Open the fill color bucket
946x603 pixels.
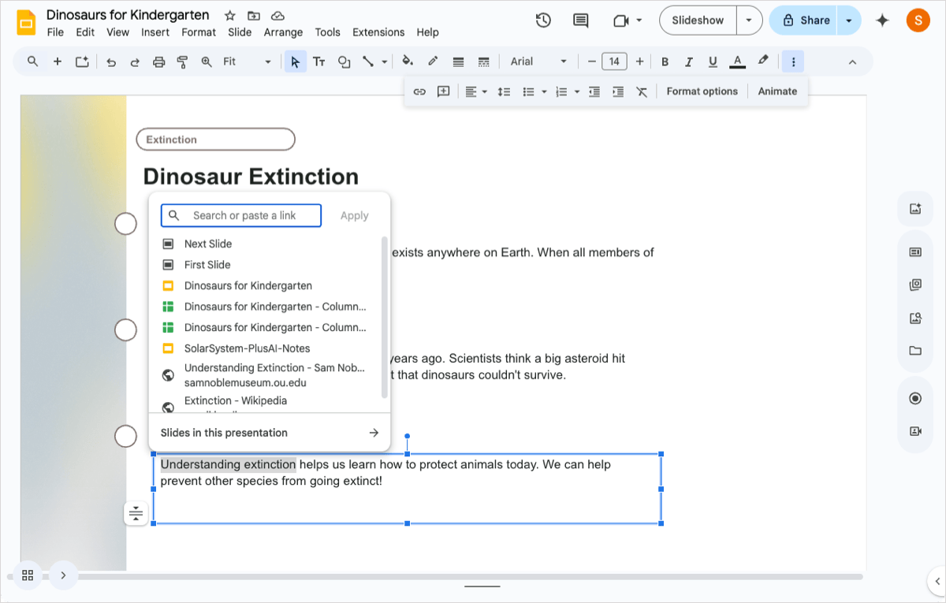click(408, 61)
